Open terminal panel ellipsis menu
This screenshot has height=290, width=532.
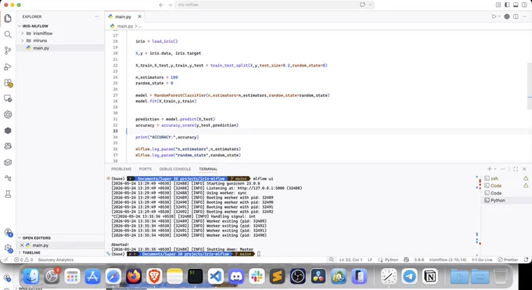pos(503,169)
